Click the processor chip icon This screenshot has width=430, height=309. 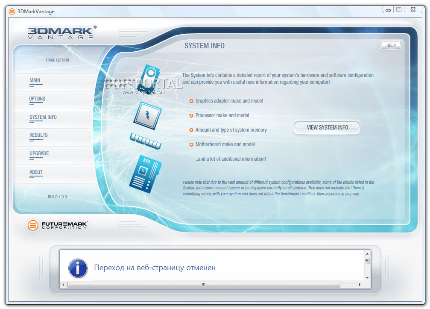[148, 115]
